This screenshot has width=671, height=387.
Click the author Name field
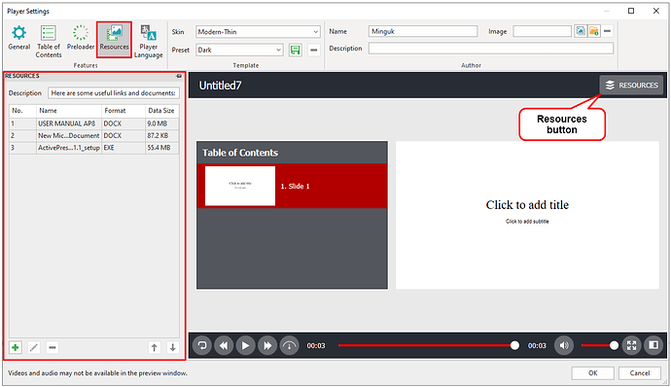click(423, 31)
